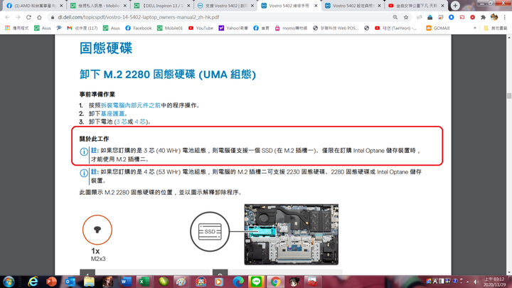This screenshot has width=512, height=288.
Task: Click the laptop interior SSD location image
Action: click(292, 235)
